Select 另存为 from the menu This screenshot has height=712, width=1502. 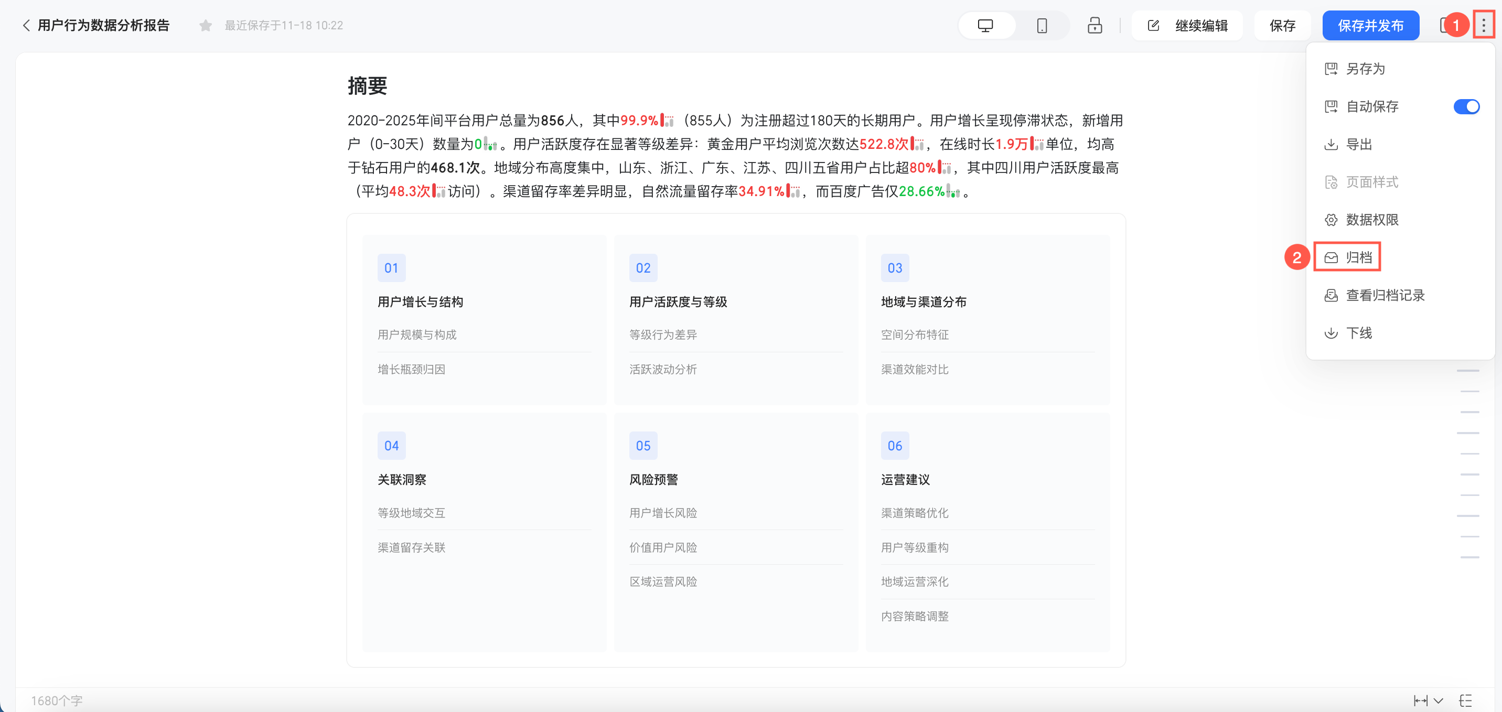coord(1365,69)
